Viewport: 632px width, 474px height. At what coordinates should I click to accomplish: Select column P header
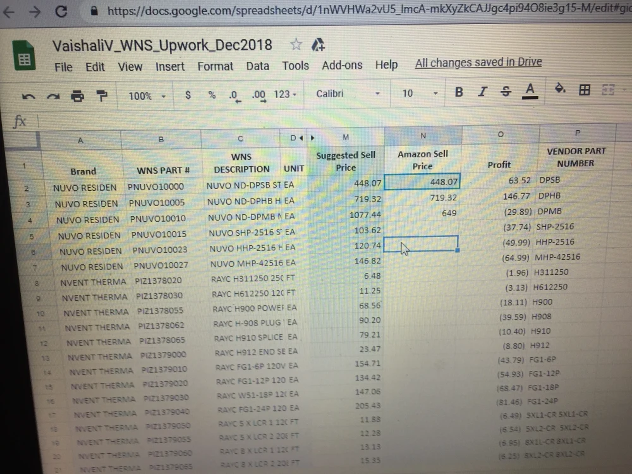[577, 133]
